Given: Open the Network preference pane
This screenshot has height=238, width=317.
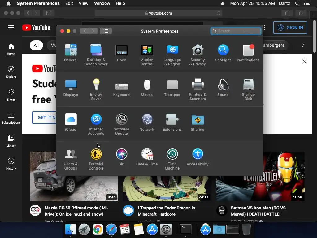Looking at the screenshot, I should (x=147, y=122).
